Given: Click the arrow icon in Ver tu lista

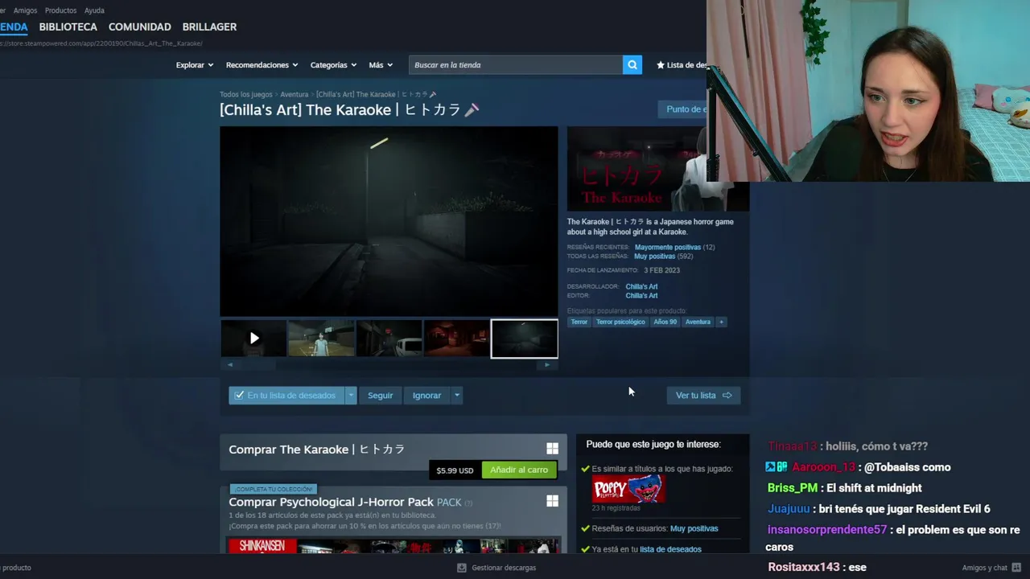Looking at the screenshot, I should pos(727,396).
